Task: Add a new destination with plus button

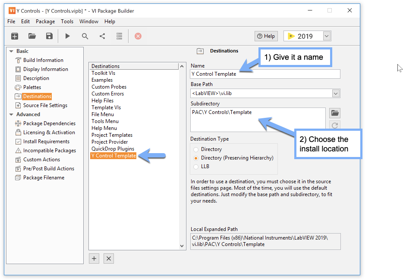Action: coord(94,258)
